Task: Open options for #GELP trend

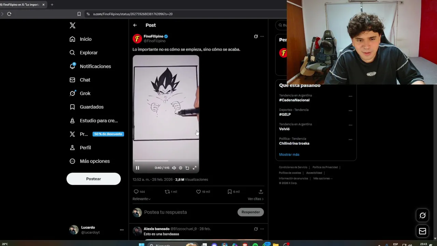Action: pos(350,111)
